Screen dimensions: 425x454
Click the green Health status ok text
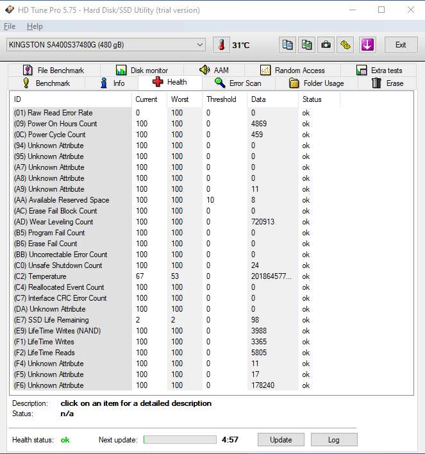[x=65, y=440]
